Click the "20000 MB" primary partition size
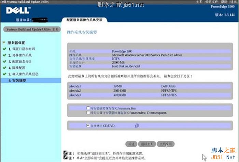239x162 pixels. click(x=118, y=62)
